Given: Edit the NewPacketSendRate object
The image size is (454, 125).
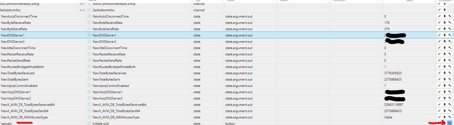Looking at the screenshot, I should point(439,60).
